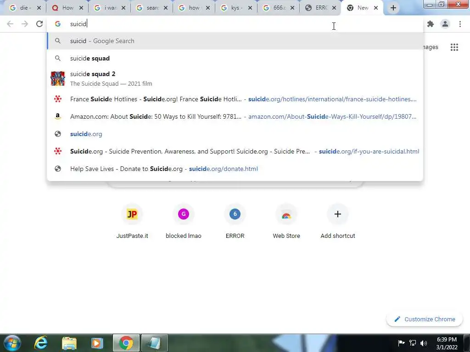The height and width of the screenshot is (352, 470).
Task: Click the taskbar app next to Chrome
Action: (154, 343)
